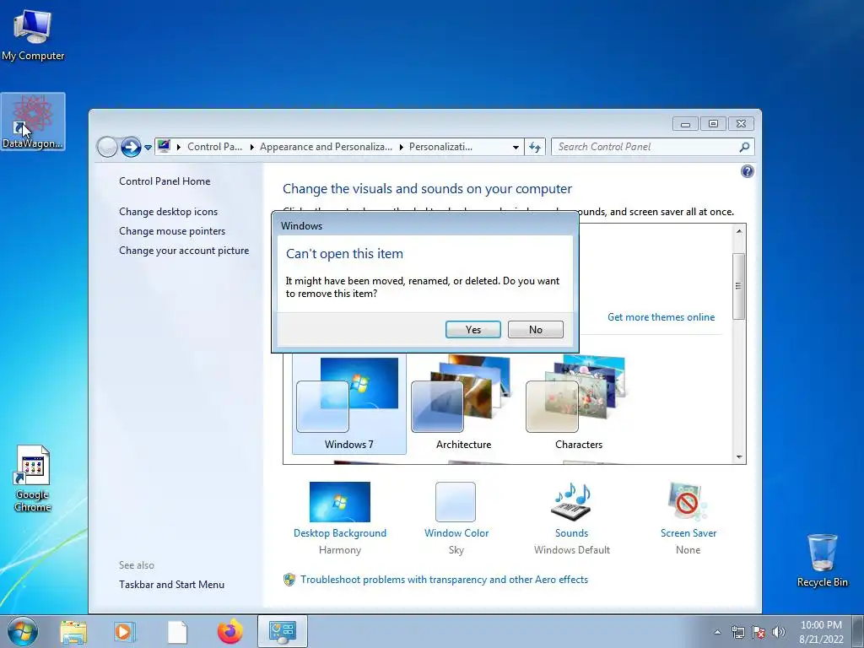Screen dimensions: 864x648
Task: Open Taskbar and Start Menu link
Action: pos(171,585)
